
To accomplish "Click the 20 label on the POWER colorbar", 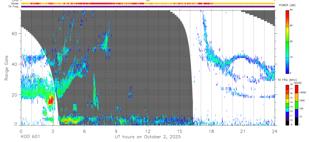I will (291, 41).
